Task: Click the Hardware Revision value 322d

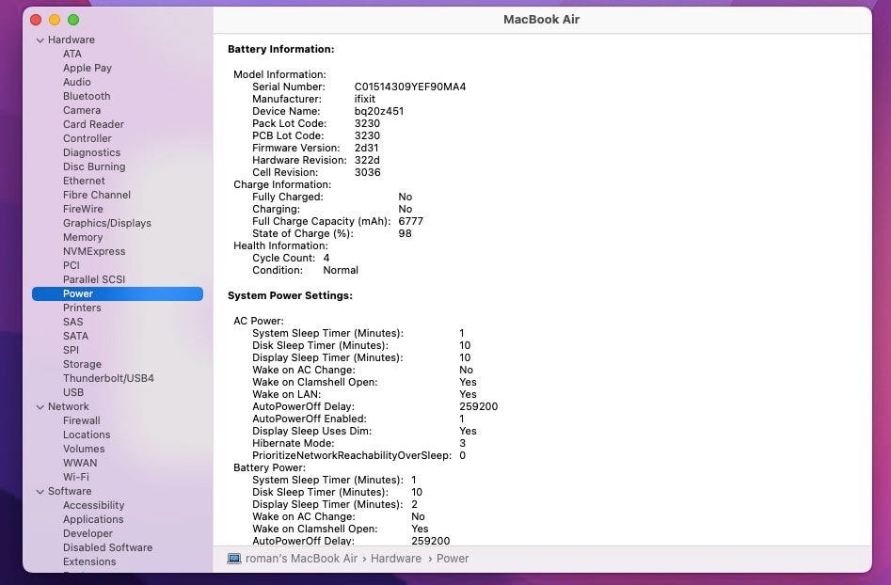Action: click(367, 160)
